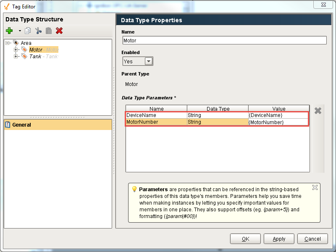
Task: Click the red X delete icon
Action: (59, 31)
